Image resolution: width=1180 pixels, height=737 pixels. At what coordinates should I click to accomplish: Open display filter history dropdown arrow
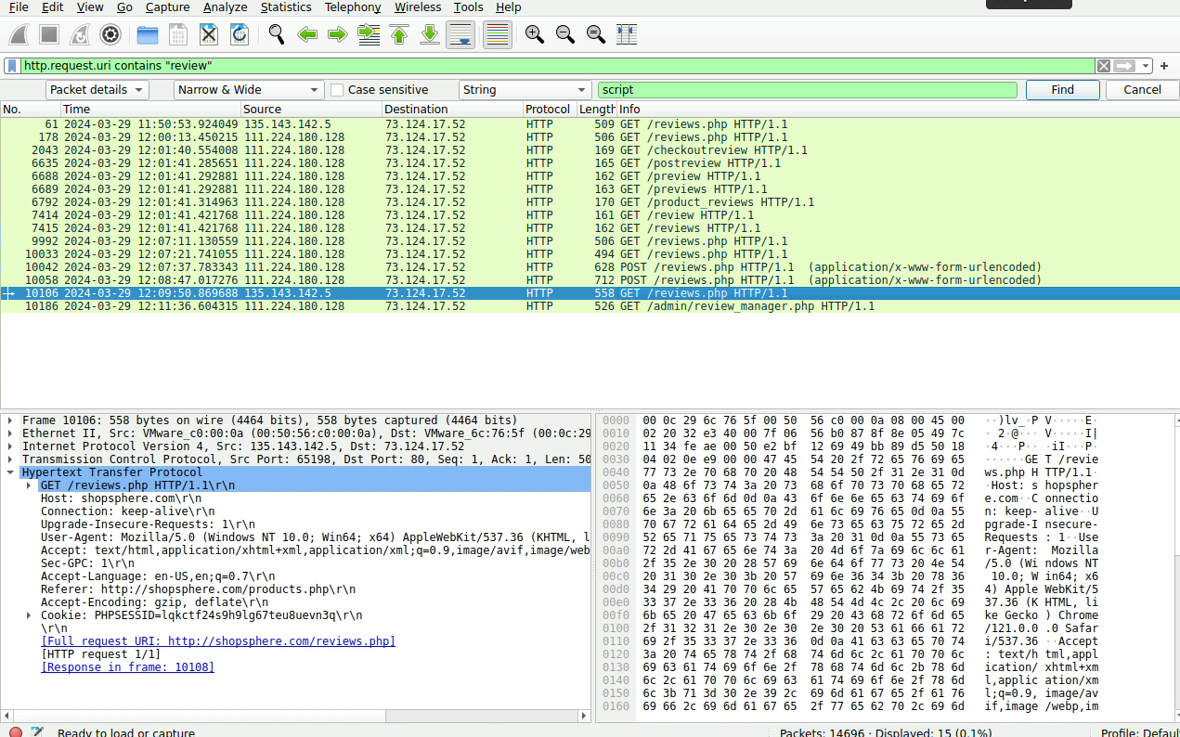(1147, 66)
